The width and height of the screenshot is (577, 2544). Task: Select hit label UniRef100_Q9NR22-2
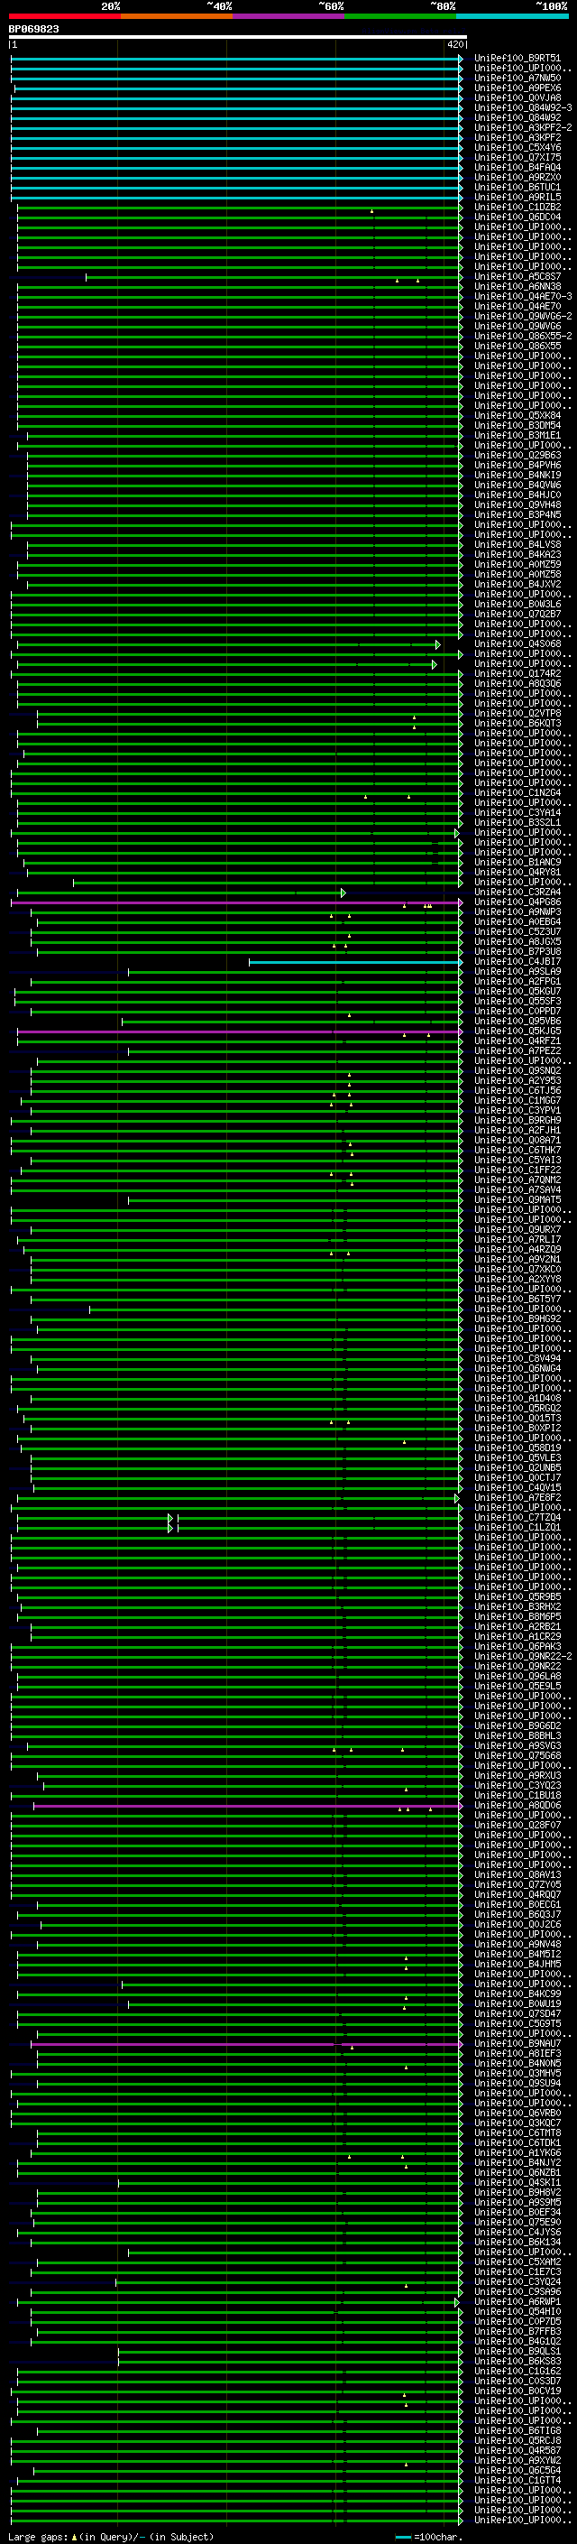(523, 1657)
